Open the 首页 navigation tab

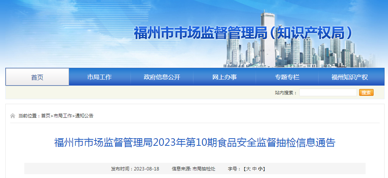(37, 77)
